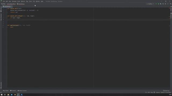Image resolution: width=172 pixels, height=96 pixels.
Task: Open the Refactor menu
Action: (x=23, y=1)
